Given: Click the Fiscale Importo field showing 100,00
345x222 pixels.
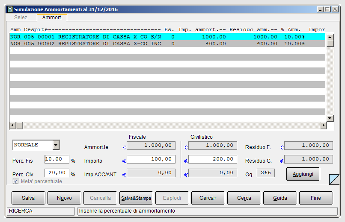Looking at the screenshot, I should [151, 159].
